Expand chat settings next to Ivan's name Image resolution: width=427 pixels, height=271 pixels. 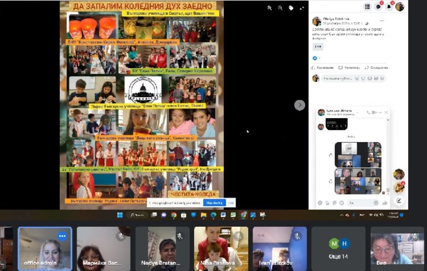coord(357,112)
